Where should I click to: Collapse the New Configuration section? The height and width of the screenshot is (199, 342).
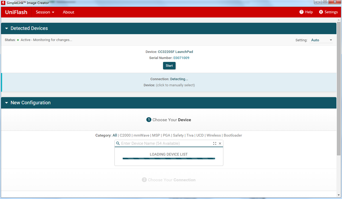point(6,103)
